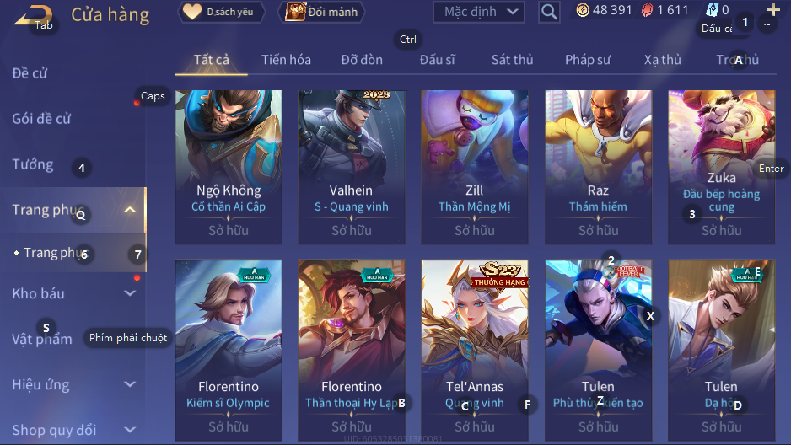791x445 pixels.
Task: Open the Mặc định sort dropdown
Action: pyautogui.click(x=479, y=12)
